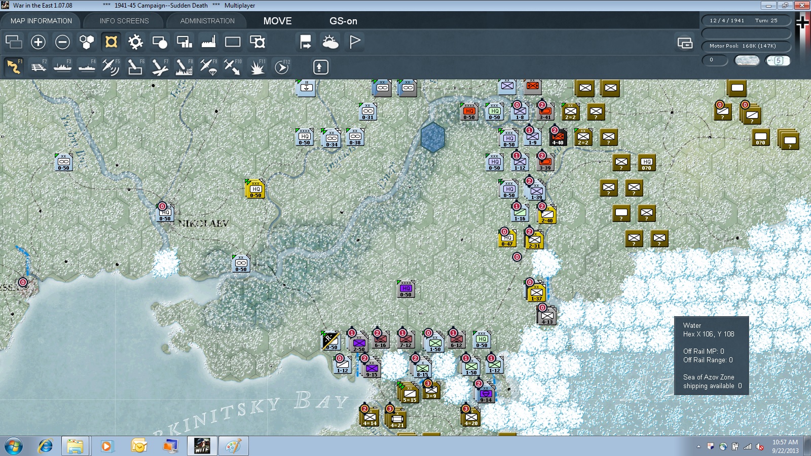The height and width of the screenshot is (456, 811).
Task: Open the MAP INFORMATION tab
Action: click(41, 21)
